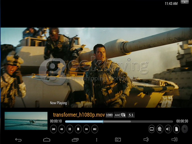Tap the Android home button
The width and height of the screenshot is (192, 144).
coord(47,139)
